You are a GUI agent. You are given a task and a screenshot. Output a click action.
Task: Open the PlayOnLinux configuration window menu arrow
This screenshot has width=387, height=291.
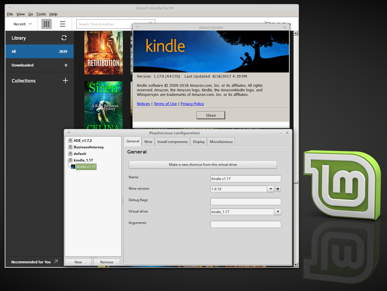pos(69,133)
